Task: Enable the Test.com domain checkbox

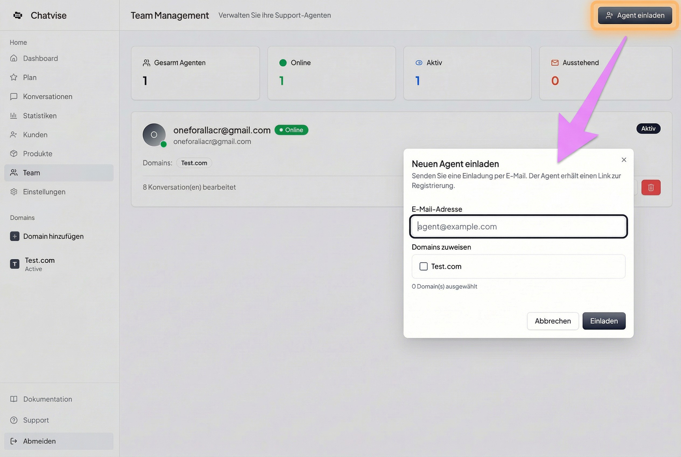Action: [x=423, y=266]
